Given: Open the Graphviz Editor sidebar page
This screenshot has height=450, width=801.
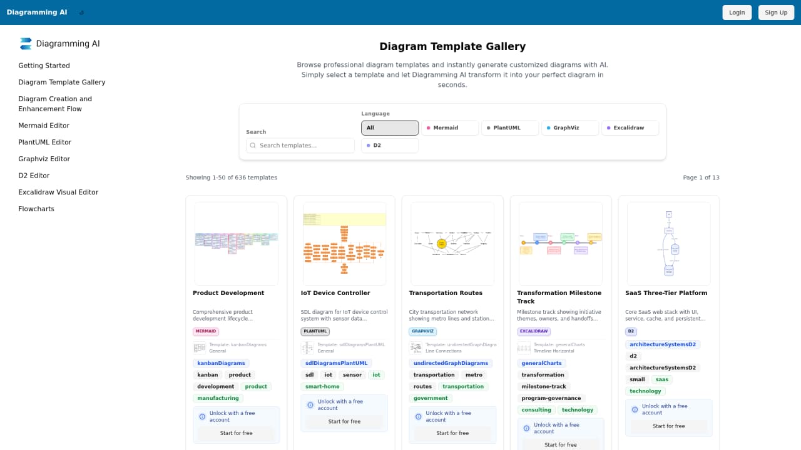Looking at the screenshot, I should coord(44,159).
